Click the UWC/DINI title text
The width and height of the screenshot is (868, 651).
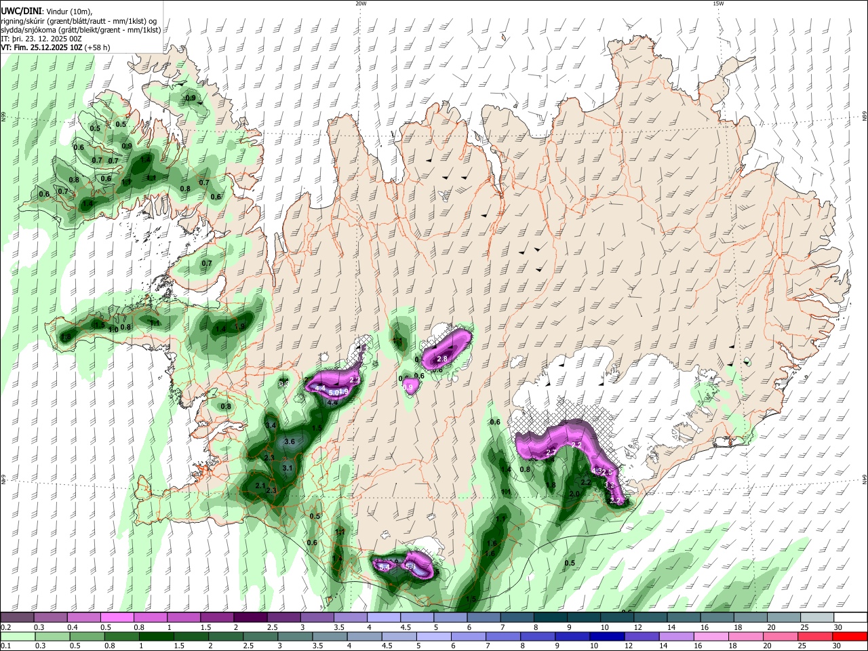(x=21, y=12)
